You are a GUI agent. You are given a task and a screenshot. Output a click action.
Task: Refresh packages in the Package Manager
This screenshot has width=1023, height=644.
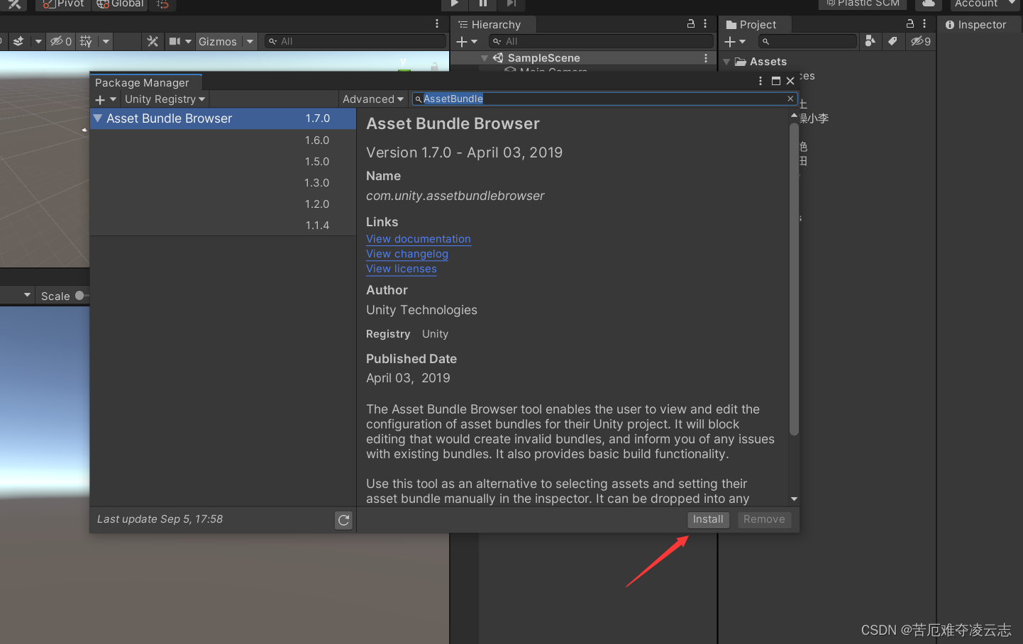(343, 520)
